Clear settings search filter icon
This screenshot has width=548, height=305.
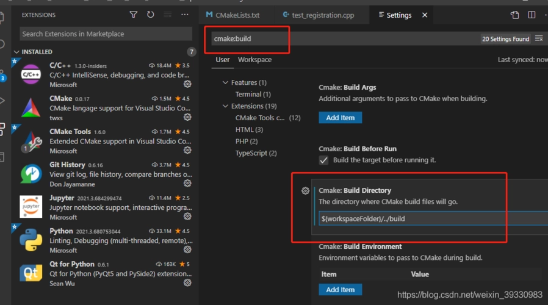[539, 38]
